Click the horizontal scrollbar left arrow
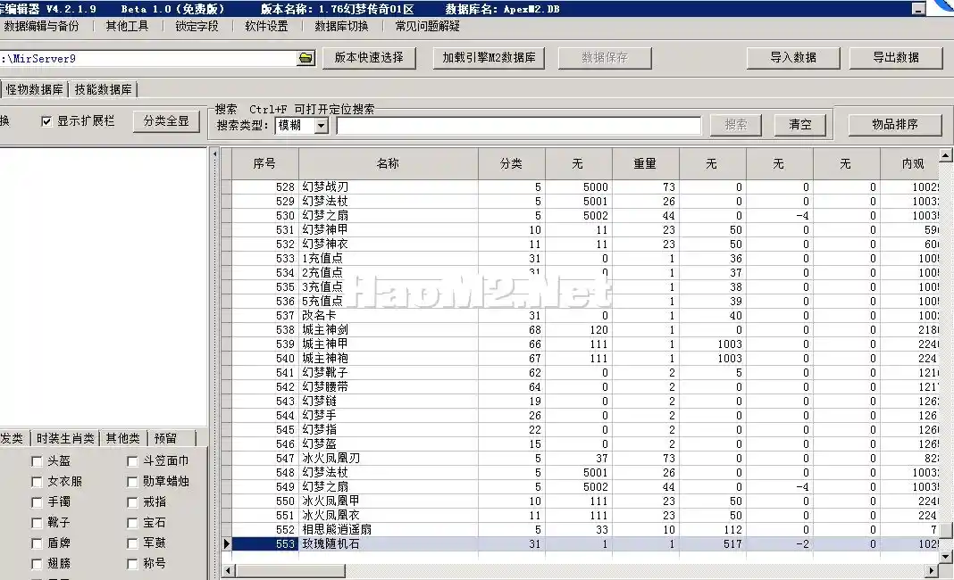This screenshot has height=580, width=954. [228, 570]
